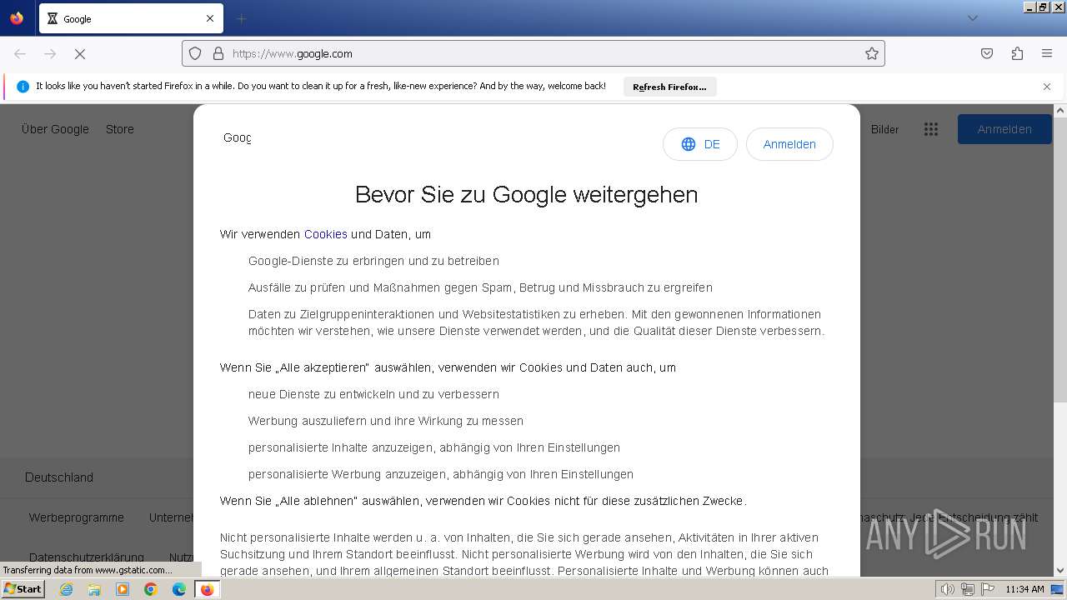Image resolution: width=1067 pixels, height=600 pixels.
Task: Open the network tray icon
Action: (x=968, y=589)
